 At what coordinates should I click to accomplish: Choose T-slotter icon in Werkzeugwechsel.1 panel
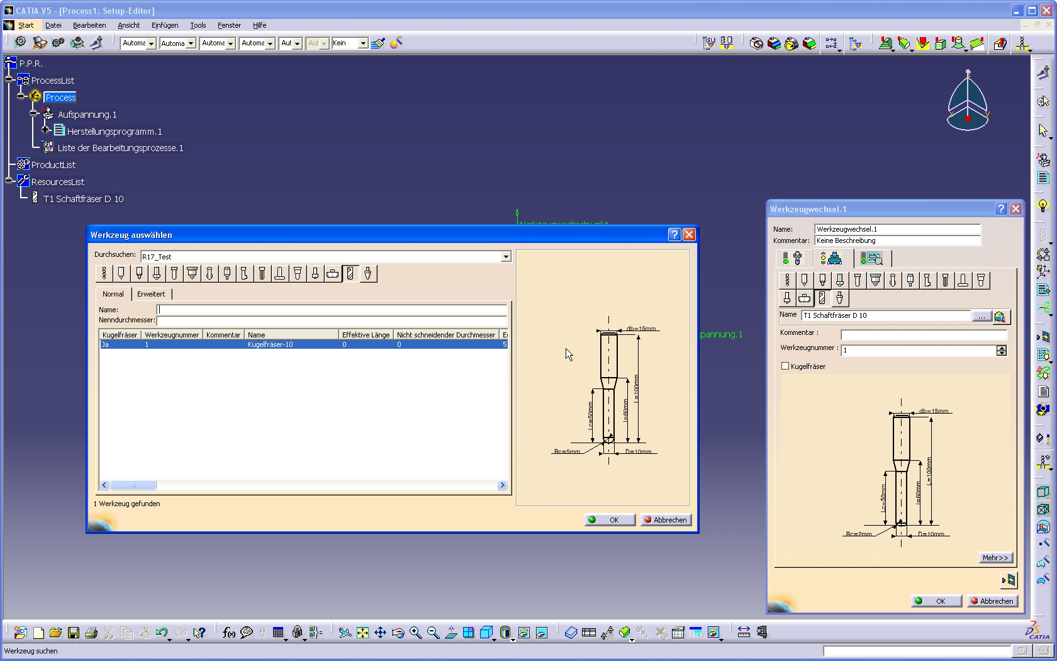963,280
